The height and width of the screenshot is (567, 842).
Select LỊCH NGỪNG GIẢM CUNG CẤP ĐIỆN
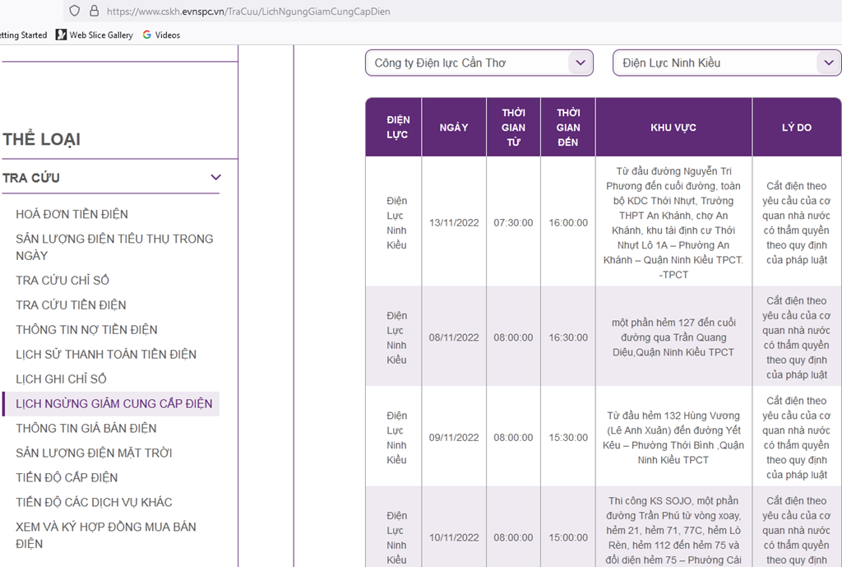click(113, 403)
